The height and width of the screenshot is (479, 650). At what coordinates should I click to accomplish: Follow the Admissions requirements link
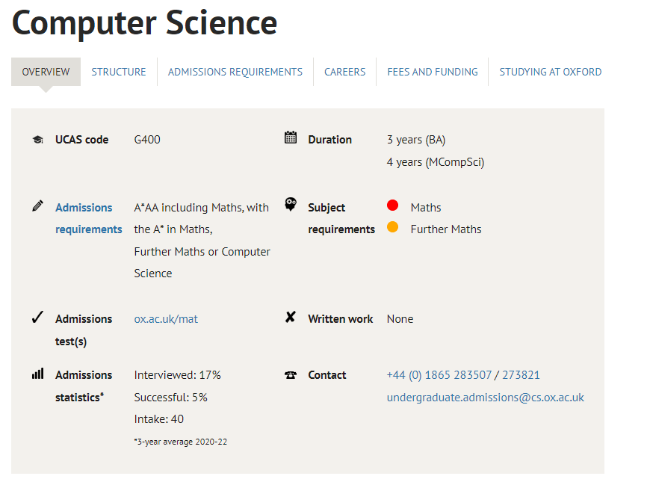pyautogui.click(x=88, y=218)
